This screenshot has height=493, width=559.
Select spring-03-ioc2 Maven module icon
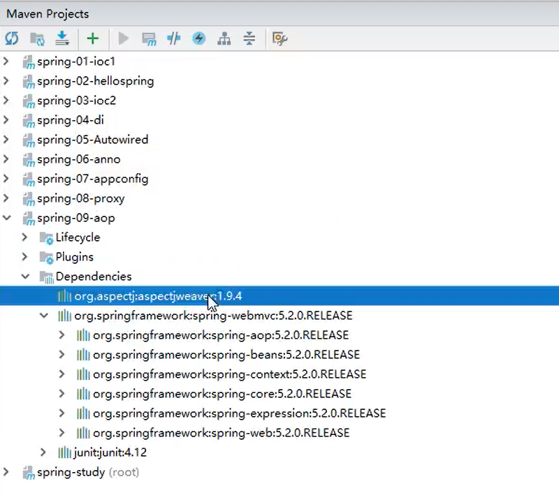click(29, 101)
